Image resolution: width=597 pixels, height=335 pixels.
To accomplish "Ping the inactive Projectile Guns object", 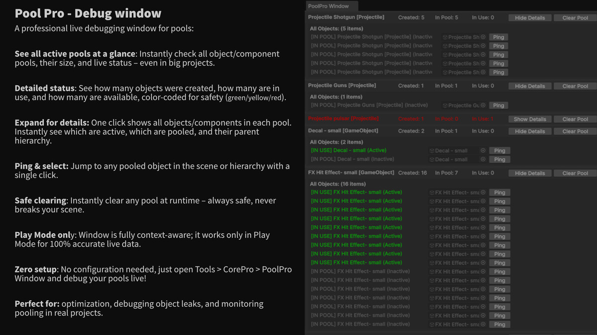I will (x=498, y=106).
